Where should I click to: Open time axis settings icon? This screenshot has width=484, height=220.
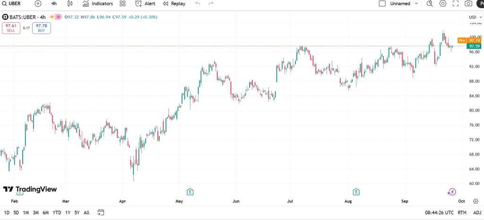475,201
